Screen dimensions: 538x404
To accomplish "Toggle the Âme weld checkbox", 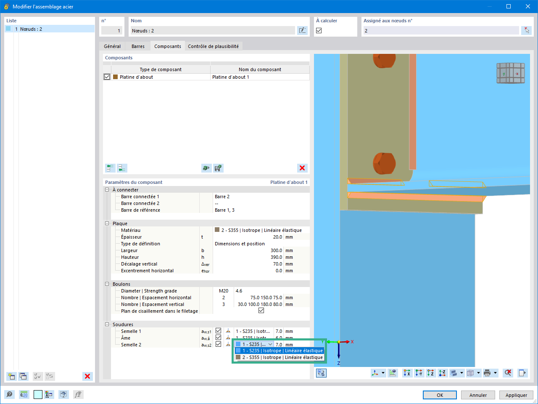I will (x=218, y=338).
